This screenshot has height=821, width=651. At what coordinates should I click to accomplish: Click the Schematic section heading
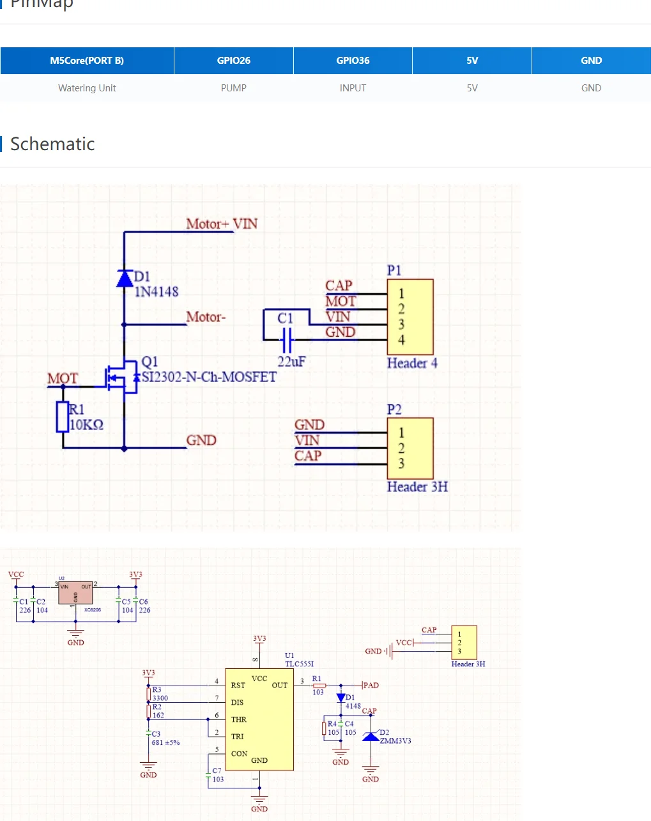click(x=52, y=144)
